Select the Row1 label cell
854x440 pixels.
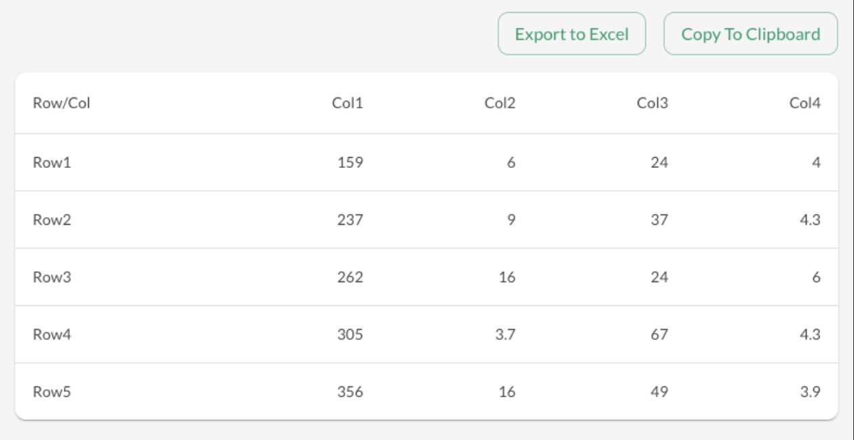coord(52,162)
